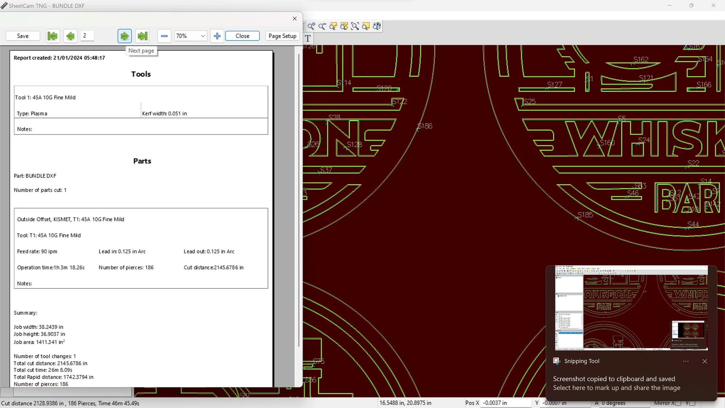Select the Text tool icon
The image size is (725, 408).
pos(308,38)
